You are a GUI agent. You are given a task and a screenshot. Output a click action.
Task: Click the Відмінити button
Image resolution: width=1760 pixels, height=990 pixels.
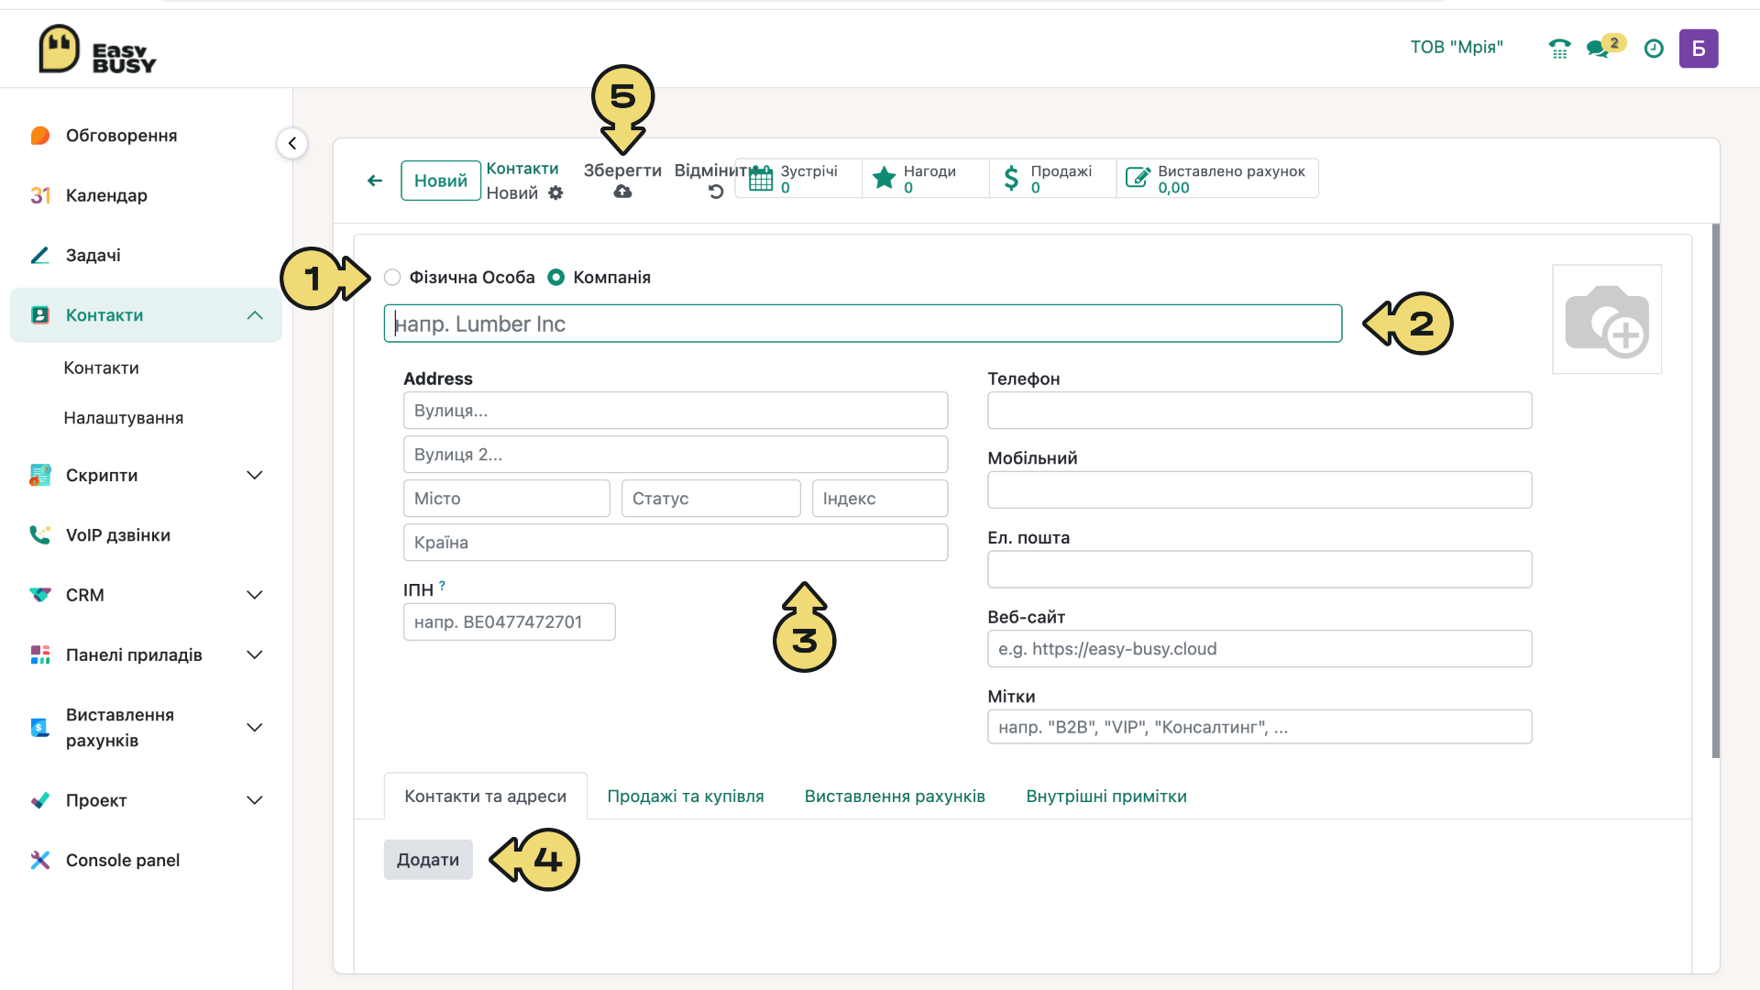[711, 170]
